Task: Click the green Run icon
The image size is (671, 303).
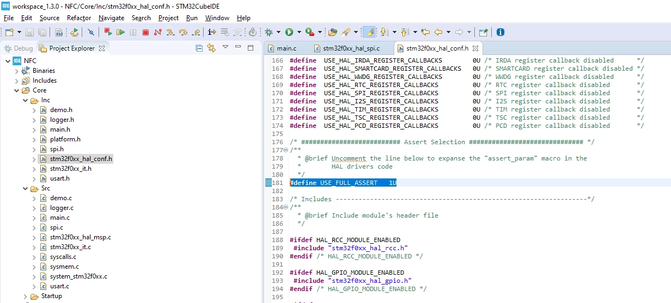Action: pyautogui.click(x=289, y=32)
